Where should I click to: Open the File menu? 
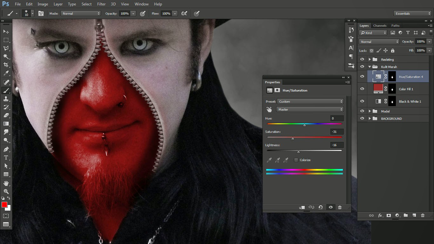pyautogui.click(x=18, y=4)
